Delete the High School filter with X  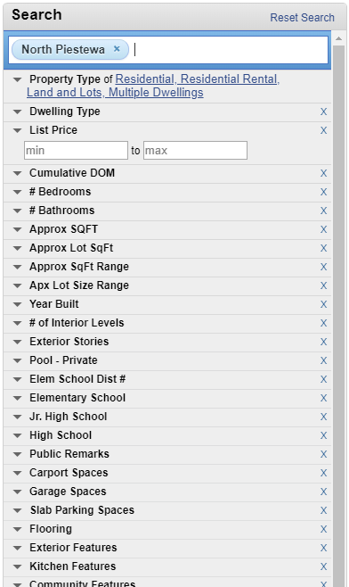point(323,435)
